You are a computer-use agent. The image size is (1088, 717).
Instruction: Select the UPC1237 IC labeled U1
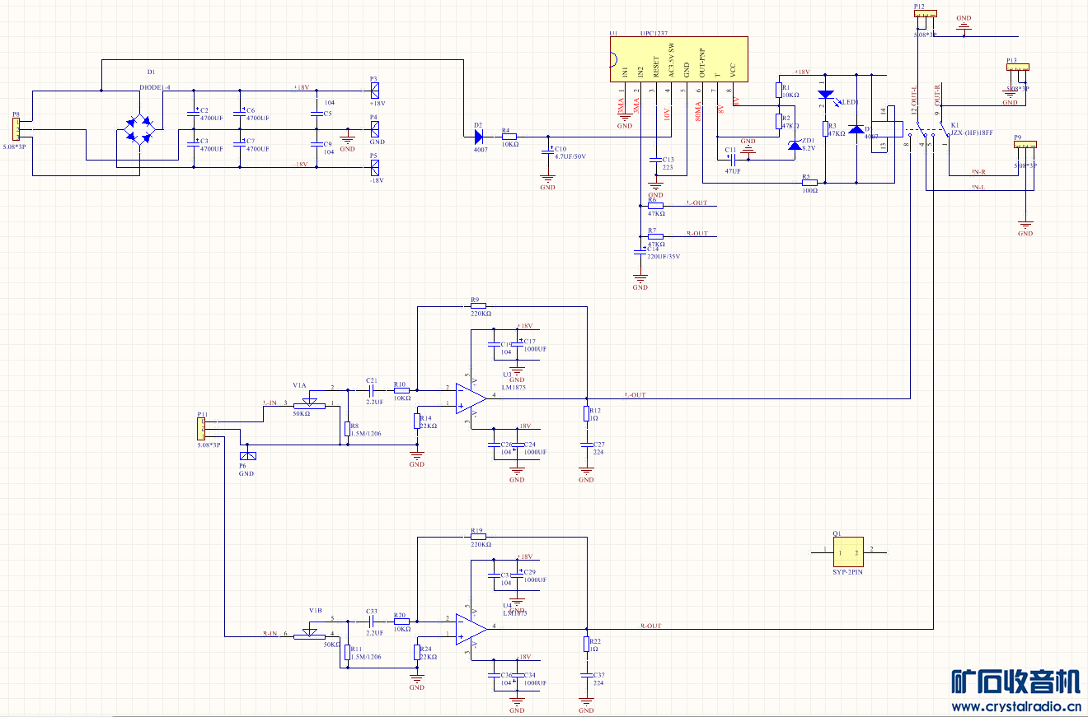pos(678,59)
